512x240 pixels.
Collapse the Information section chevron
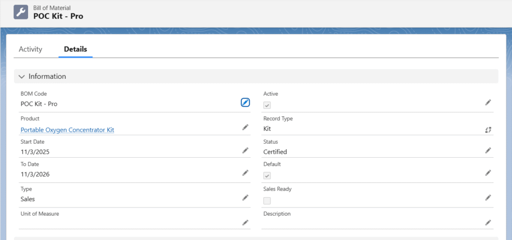[21, 76]
